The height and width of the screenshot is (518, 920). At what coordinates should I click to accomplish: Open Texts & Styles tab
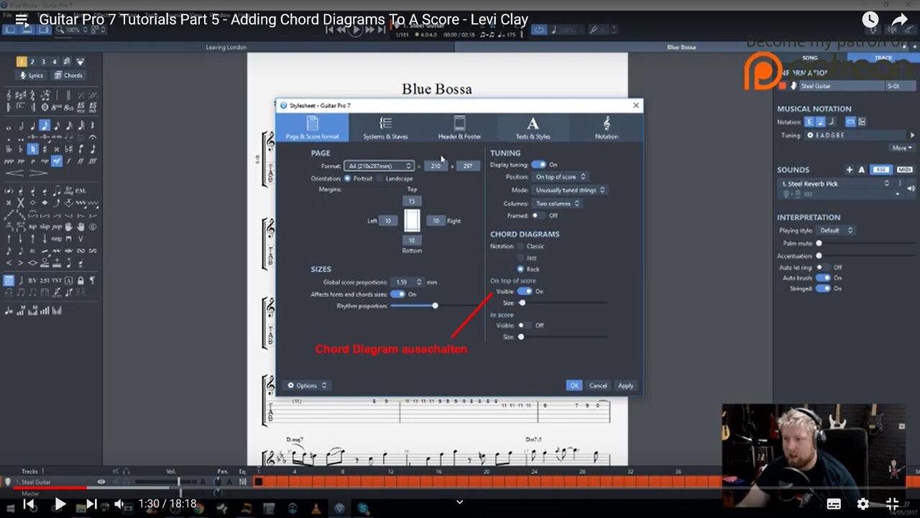[x=533, y=127]
